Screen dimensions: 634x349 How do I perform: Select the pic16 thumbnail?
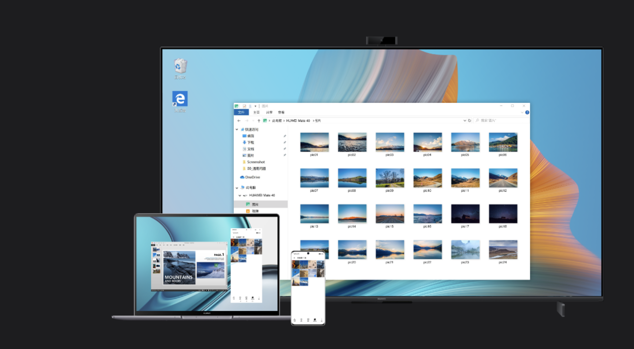point(428,214)
